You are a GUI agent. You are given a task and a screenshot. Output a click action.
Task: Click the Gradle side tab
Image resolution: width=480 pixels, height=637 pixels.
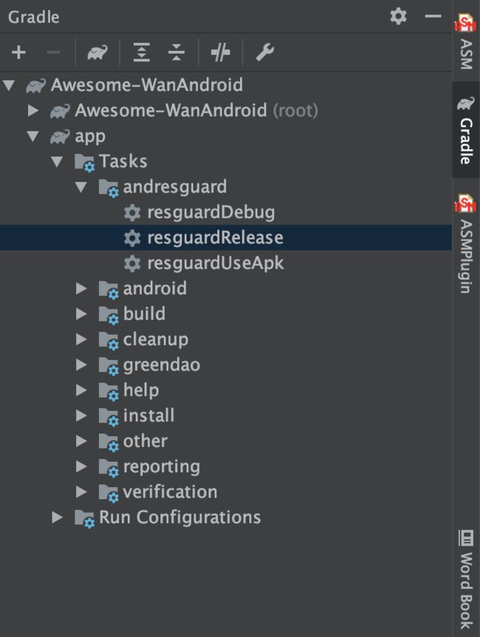[466, 130]
